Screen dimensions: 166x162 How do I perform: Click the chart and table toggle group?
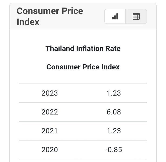[x=126, y=16]
